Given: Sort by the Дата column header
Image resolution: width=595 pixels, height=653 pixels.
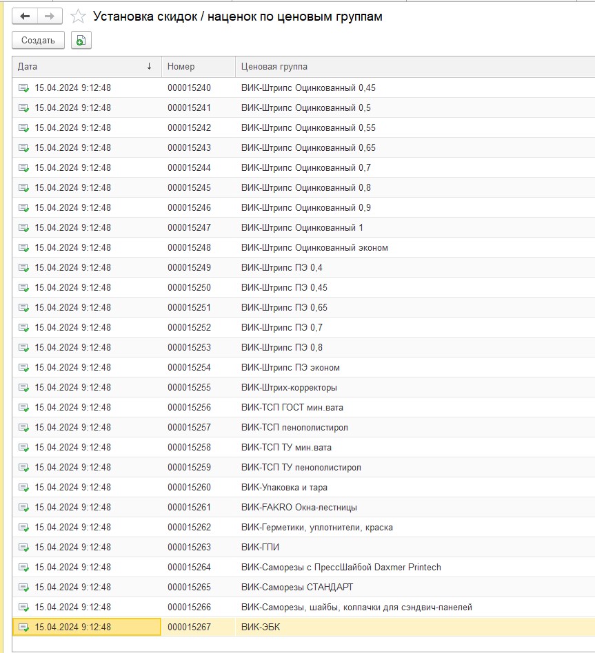Looking at the screenshot, I should (x=83, y=67).
